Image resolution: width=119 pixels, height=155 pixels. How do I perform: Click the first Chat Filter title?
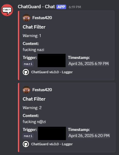point(34,27)
